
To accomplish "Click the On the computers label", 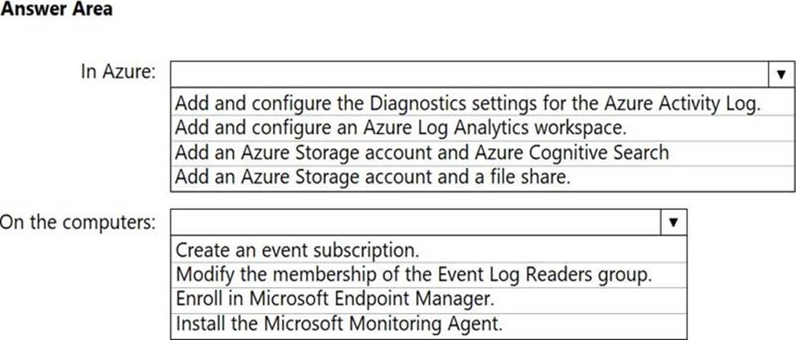I will click(x=77, y=222).
